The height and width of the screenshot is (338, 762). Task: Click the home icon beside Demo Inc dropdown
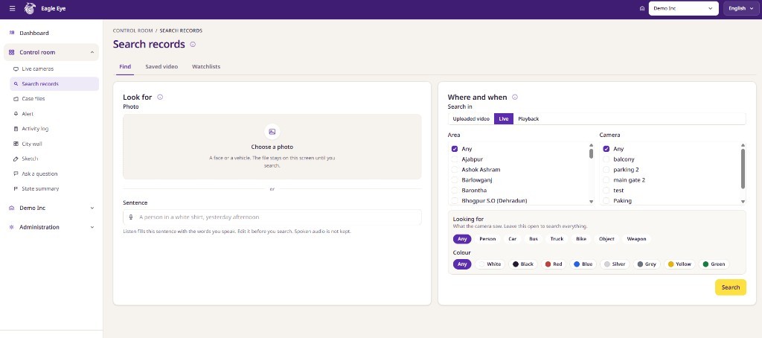point(642,8)
